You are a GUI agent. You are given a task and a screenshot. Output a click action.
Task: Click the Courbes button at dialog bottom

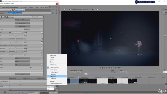pyautogui.click(x=53, y=93)
